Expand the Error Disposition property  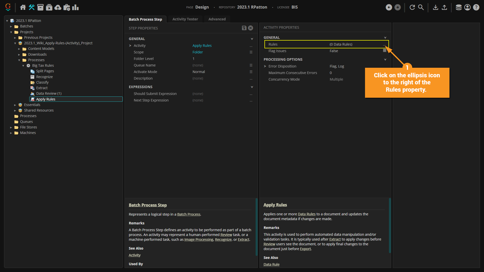pyautogui.click(x=265, y=66)
